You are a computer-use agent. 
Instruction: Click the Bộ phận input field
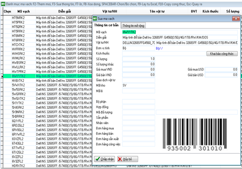[x=138, y=102]
